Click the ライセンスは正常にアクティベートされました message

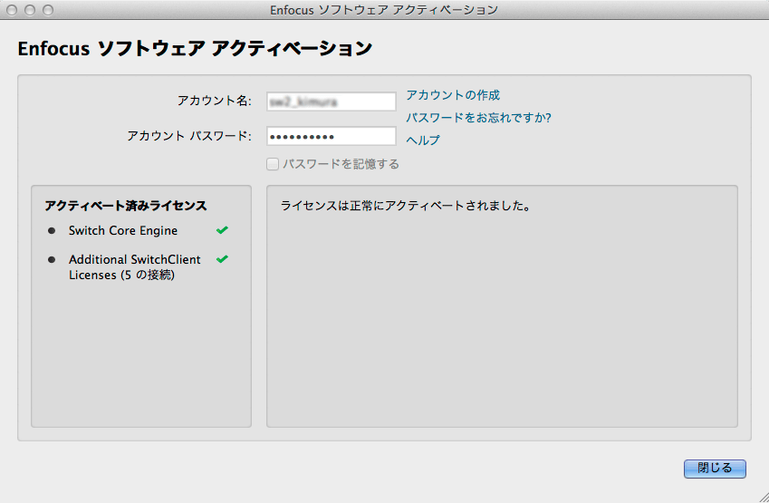pos(406,206)
